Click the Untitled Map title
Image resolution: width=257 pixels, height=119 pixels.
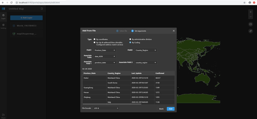(16, 9)
